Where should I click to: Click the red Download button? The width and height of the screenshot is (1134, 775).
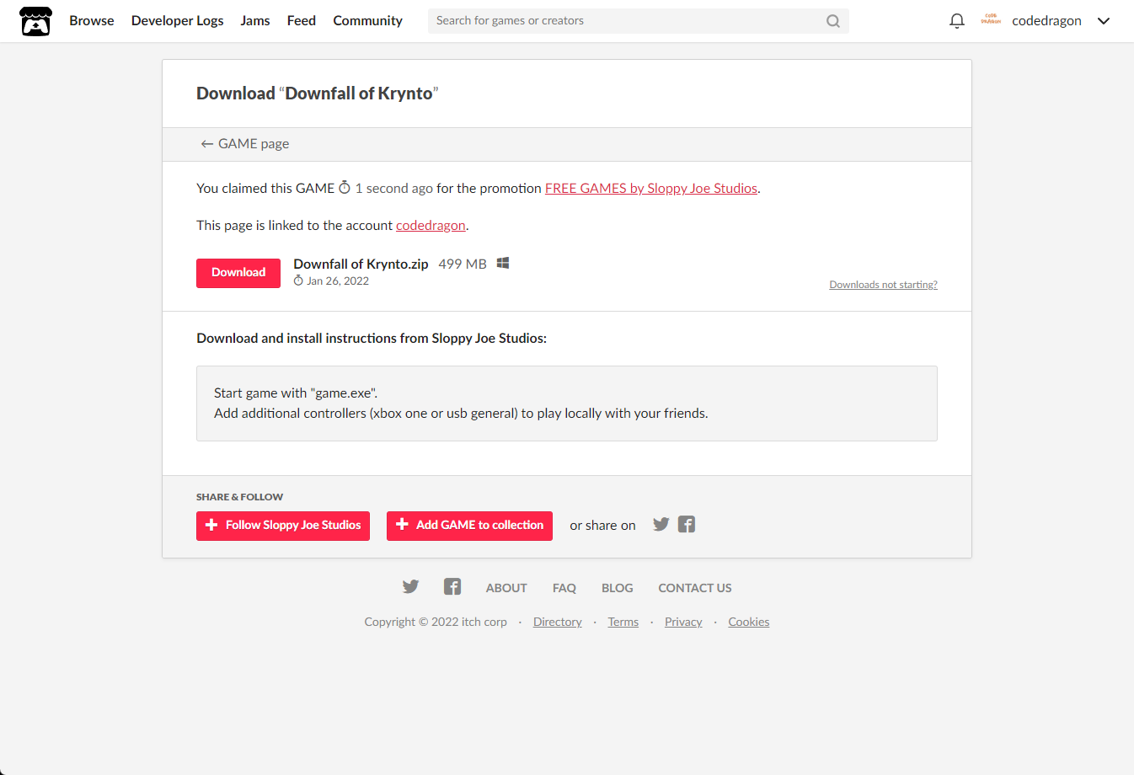click(x=238, y=273)
